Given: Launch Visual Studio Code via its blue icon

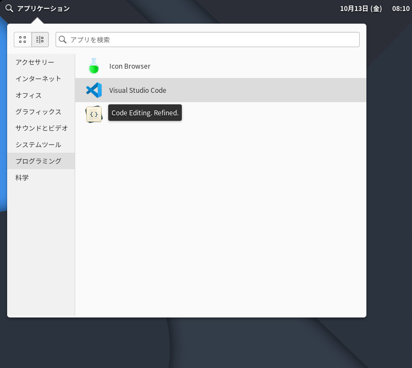Looking at the screenshot, I should (94, 90).
